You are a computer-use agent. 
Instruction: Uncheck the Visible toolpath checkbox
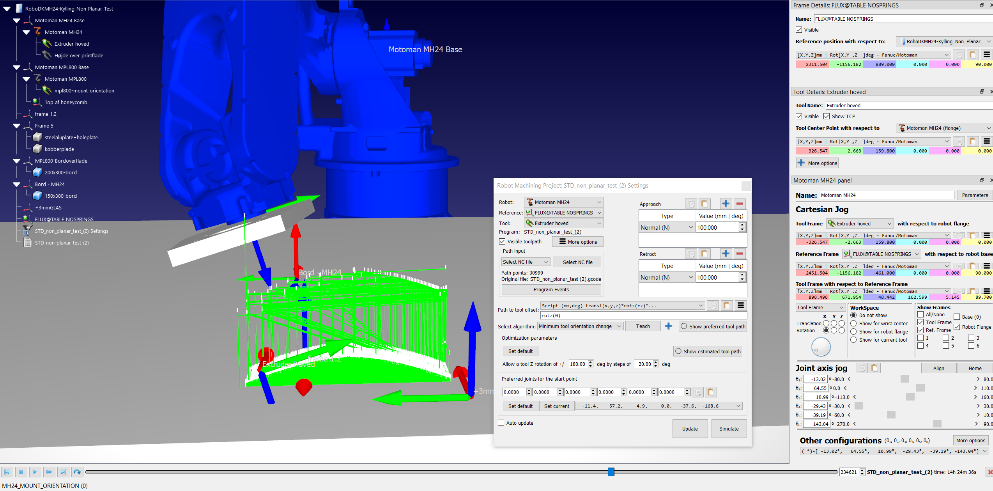[503, 241]
